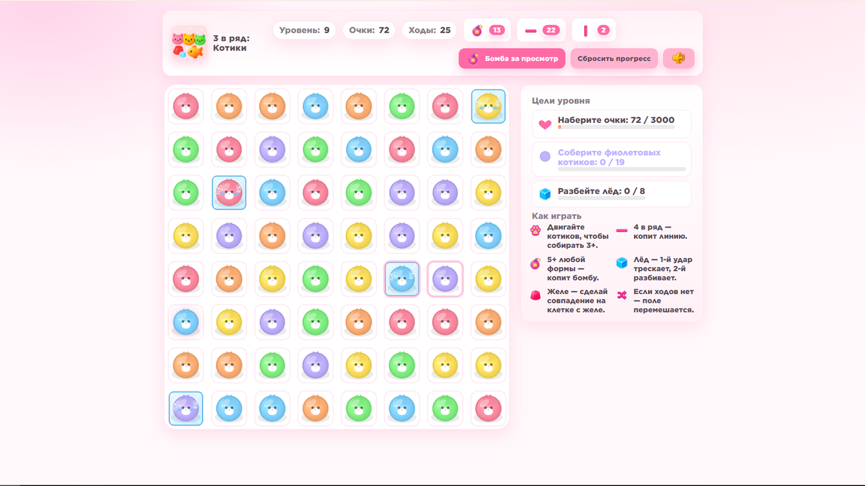Click the Ходы: 25 moves counter

tap(429, 30)
